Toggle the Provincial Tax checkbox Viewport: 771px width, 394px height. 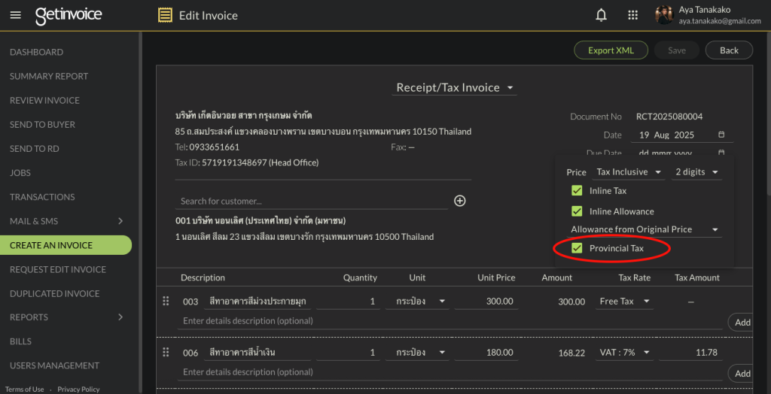tap(577, 248)
